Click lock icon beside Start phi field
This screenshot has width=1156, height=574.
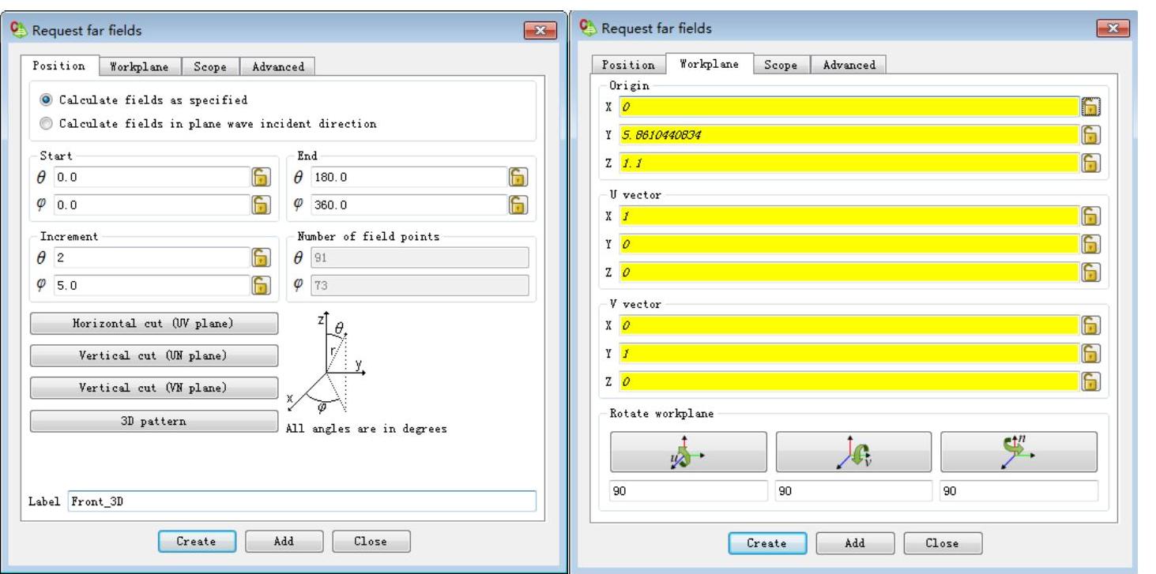click(261, 205)
